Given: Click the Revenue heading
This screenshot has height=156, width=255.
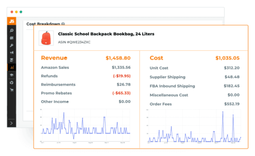Looking at the screenshot, I should [54, 58].
